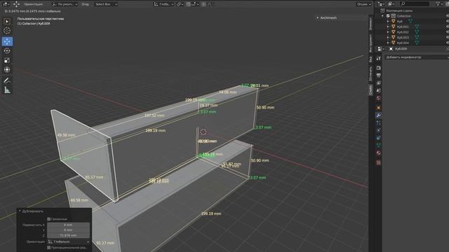This screenshot has height=252, width=449.
Task: Click the outliner filter funnel icon
Action: point(438,3)
